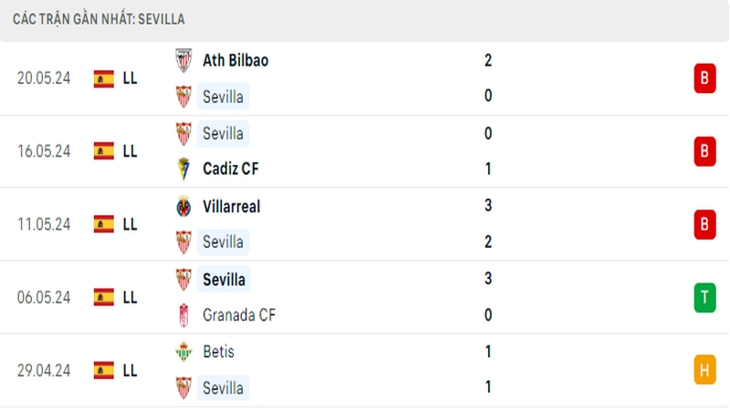Open the Cadiz CF team link
The width and height of the screenshot is (730, 410).
[x=231, y=169]
